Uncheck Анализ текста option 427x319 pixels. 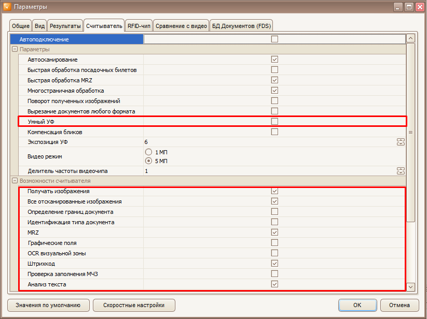coord(274,284)
